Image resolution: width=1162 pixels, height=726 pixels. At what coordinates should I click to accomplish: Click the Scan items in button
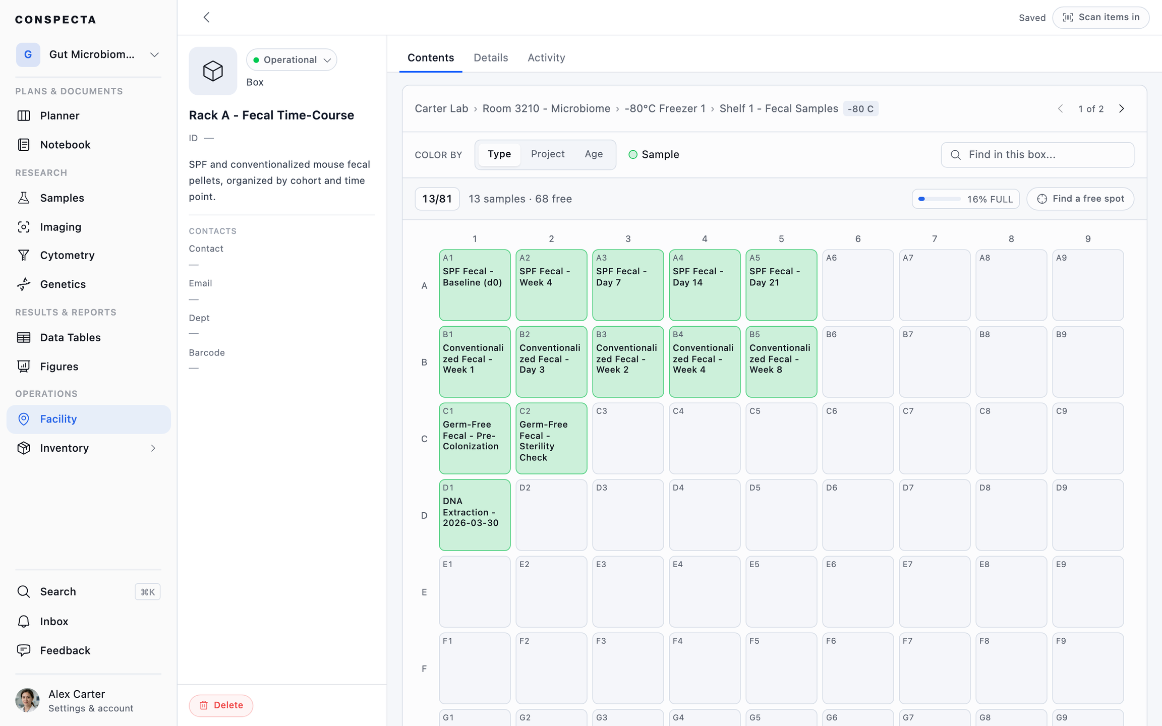tap(1101, 18)
